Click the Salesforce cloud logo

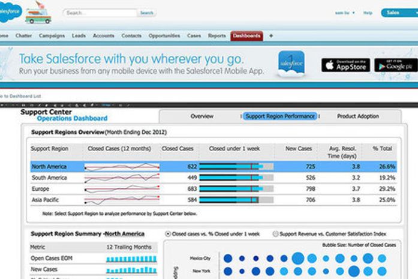pos(10,12)
